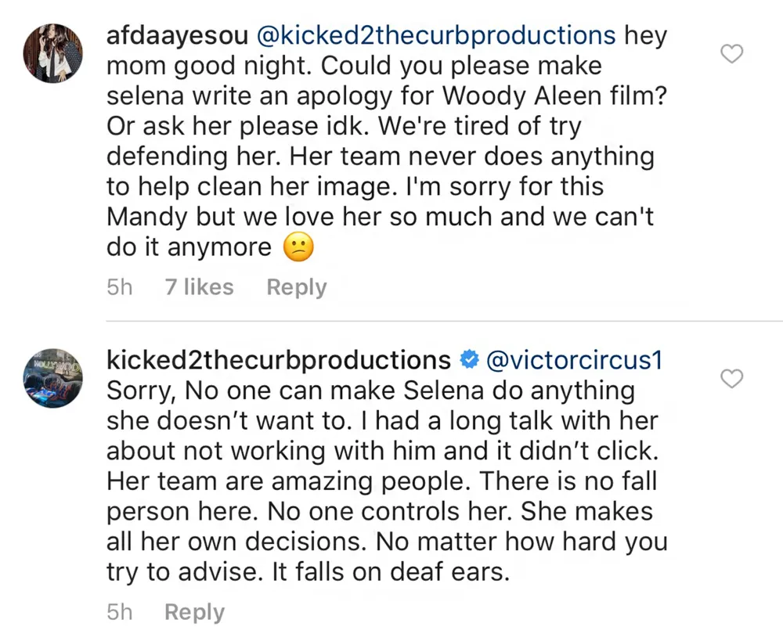Select the confused face emoji in the comment
This screenshot has height=641, width=783.
click(300, 247)
